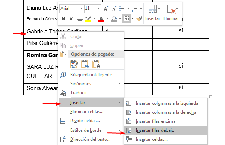This screenshot has width=225, height=145.
Task: Toggle the cell borders button
Action: [127, 19]
